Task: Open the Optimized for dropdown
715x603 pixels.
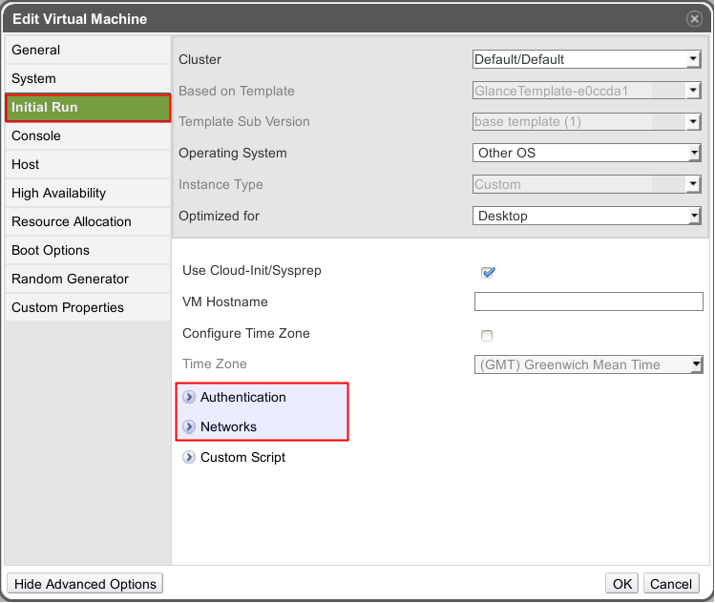Action: pyautogui.click(x=587, y=216)
